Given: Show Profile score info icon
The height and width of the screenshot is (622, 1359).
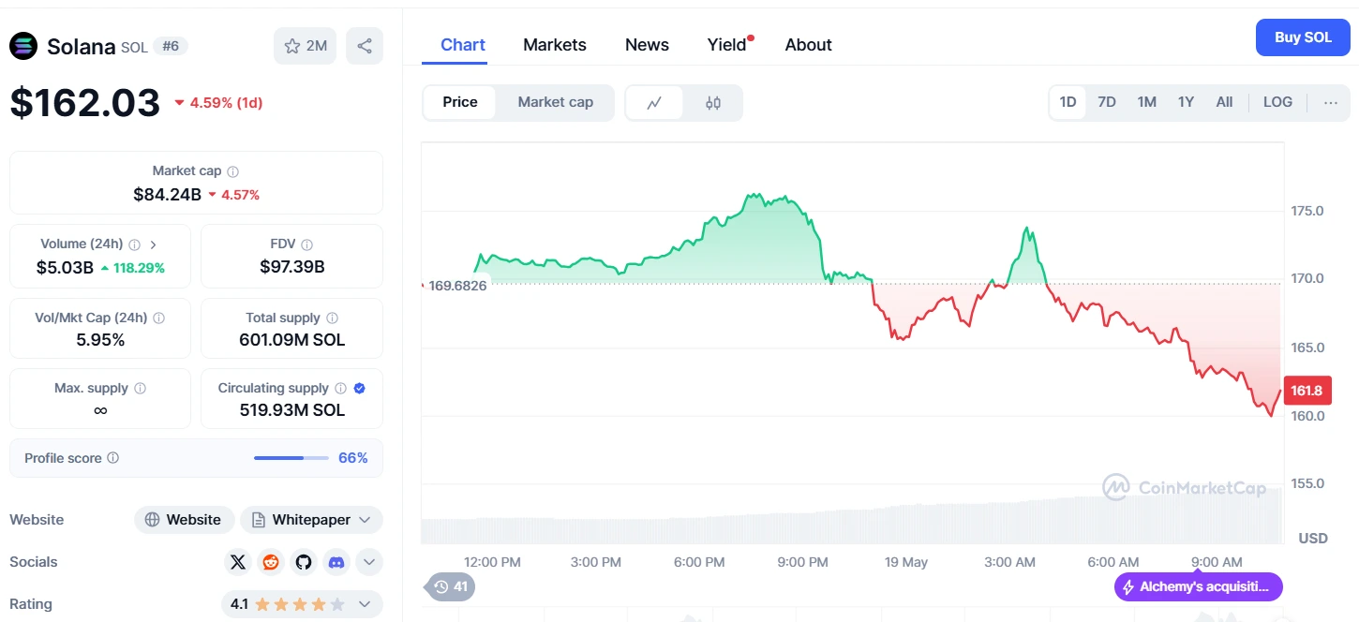Looking at the screenshot, I should point(112,458).
